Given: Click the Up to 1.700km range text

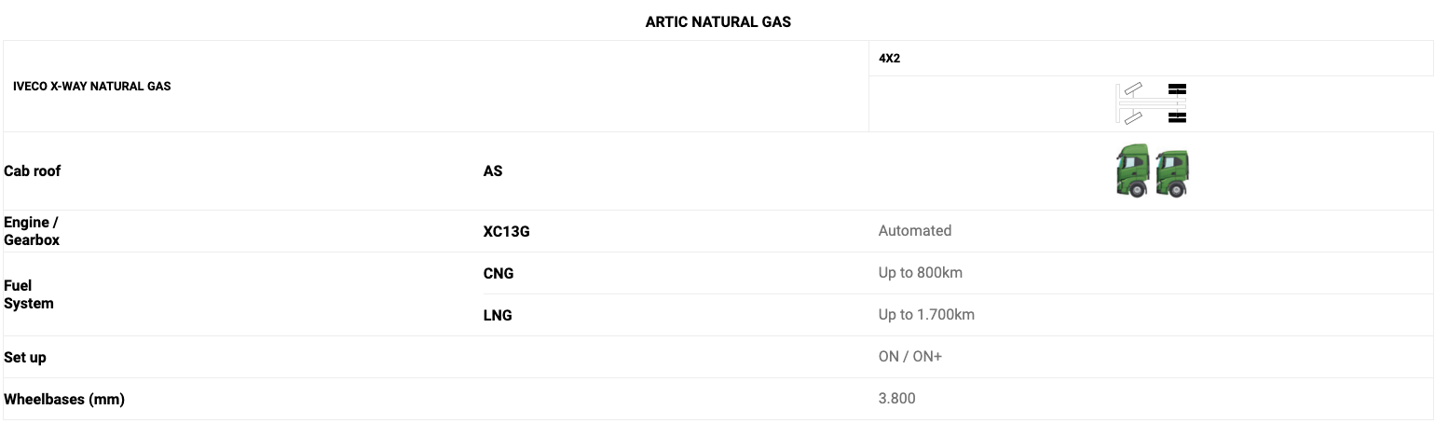Looking at the screenshot, I should (x=926, y=315).
